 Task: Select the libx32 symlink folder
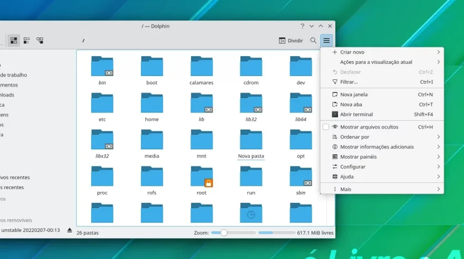102,144
